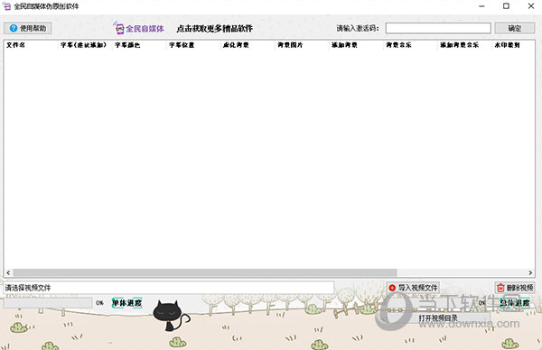
Task: Click the app icon in the title bar
Action: pos(6,6)
